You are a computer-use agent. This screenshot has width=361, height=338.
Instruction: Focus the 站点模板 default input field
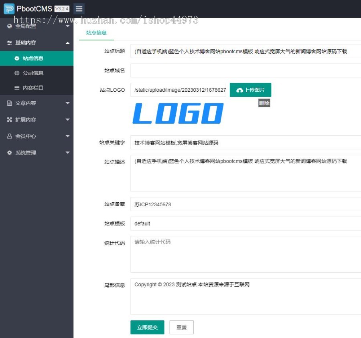point(245,223)
